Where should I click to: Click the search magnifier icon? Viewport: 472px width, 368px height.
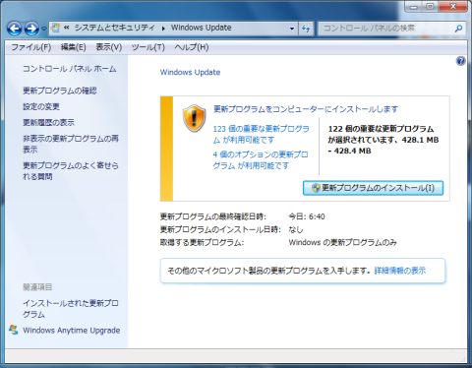click(458, 29)
